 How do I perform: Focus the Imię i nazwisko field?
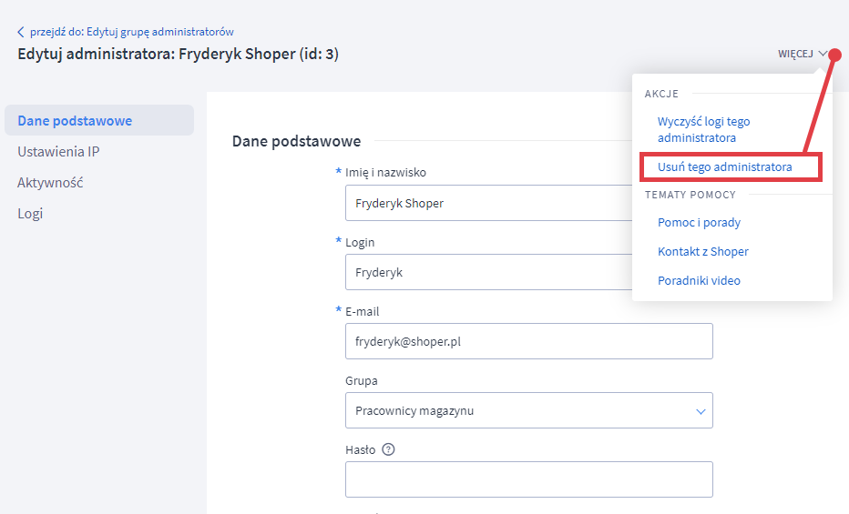click(x=488, y=203)
